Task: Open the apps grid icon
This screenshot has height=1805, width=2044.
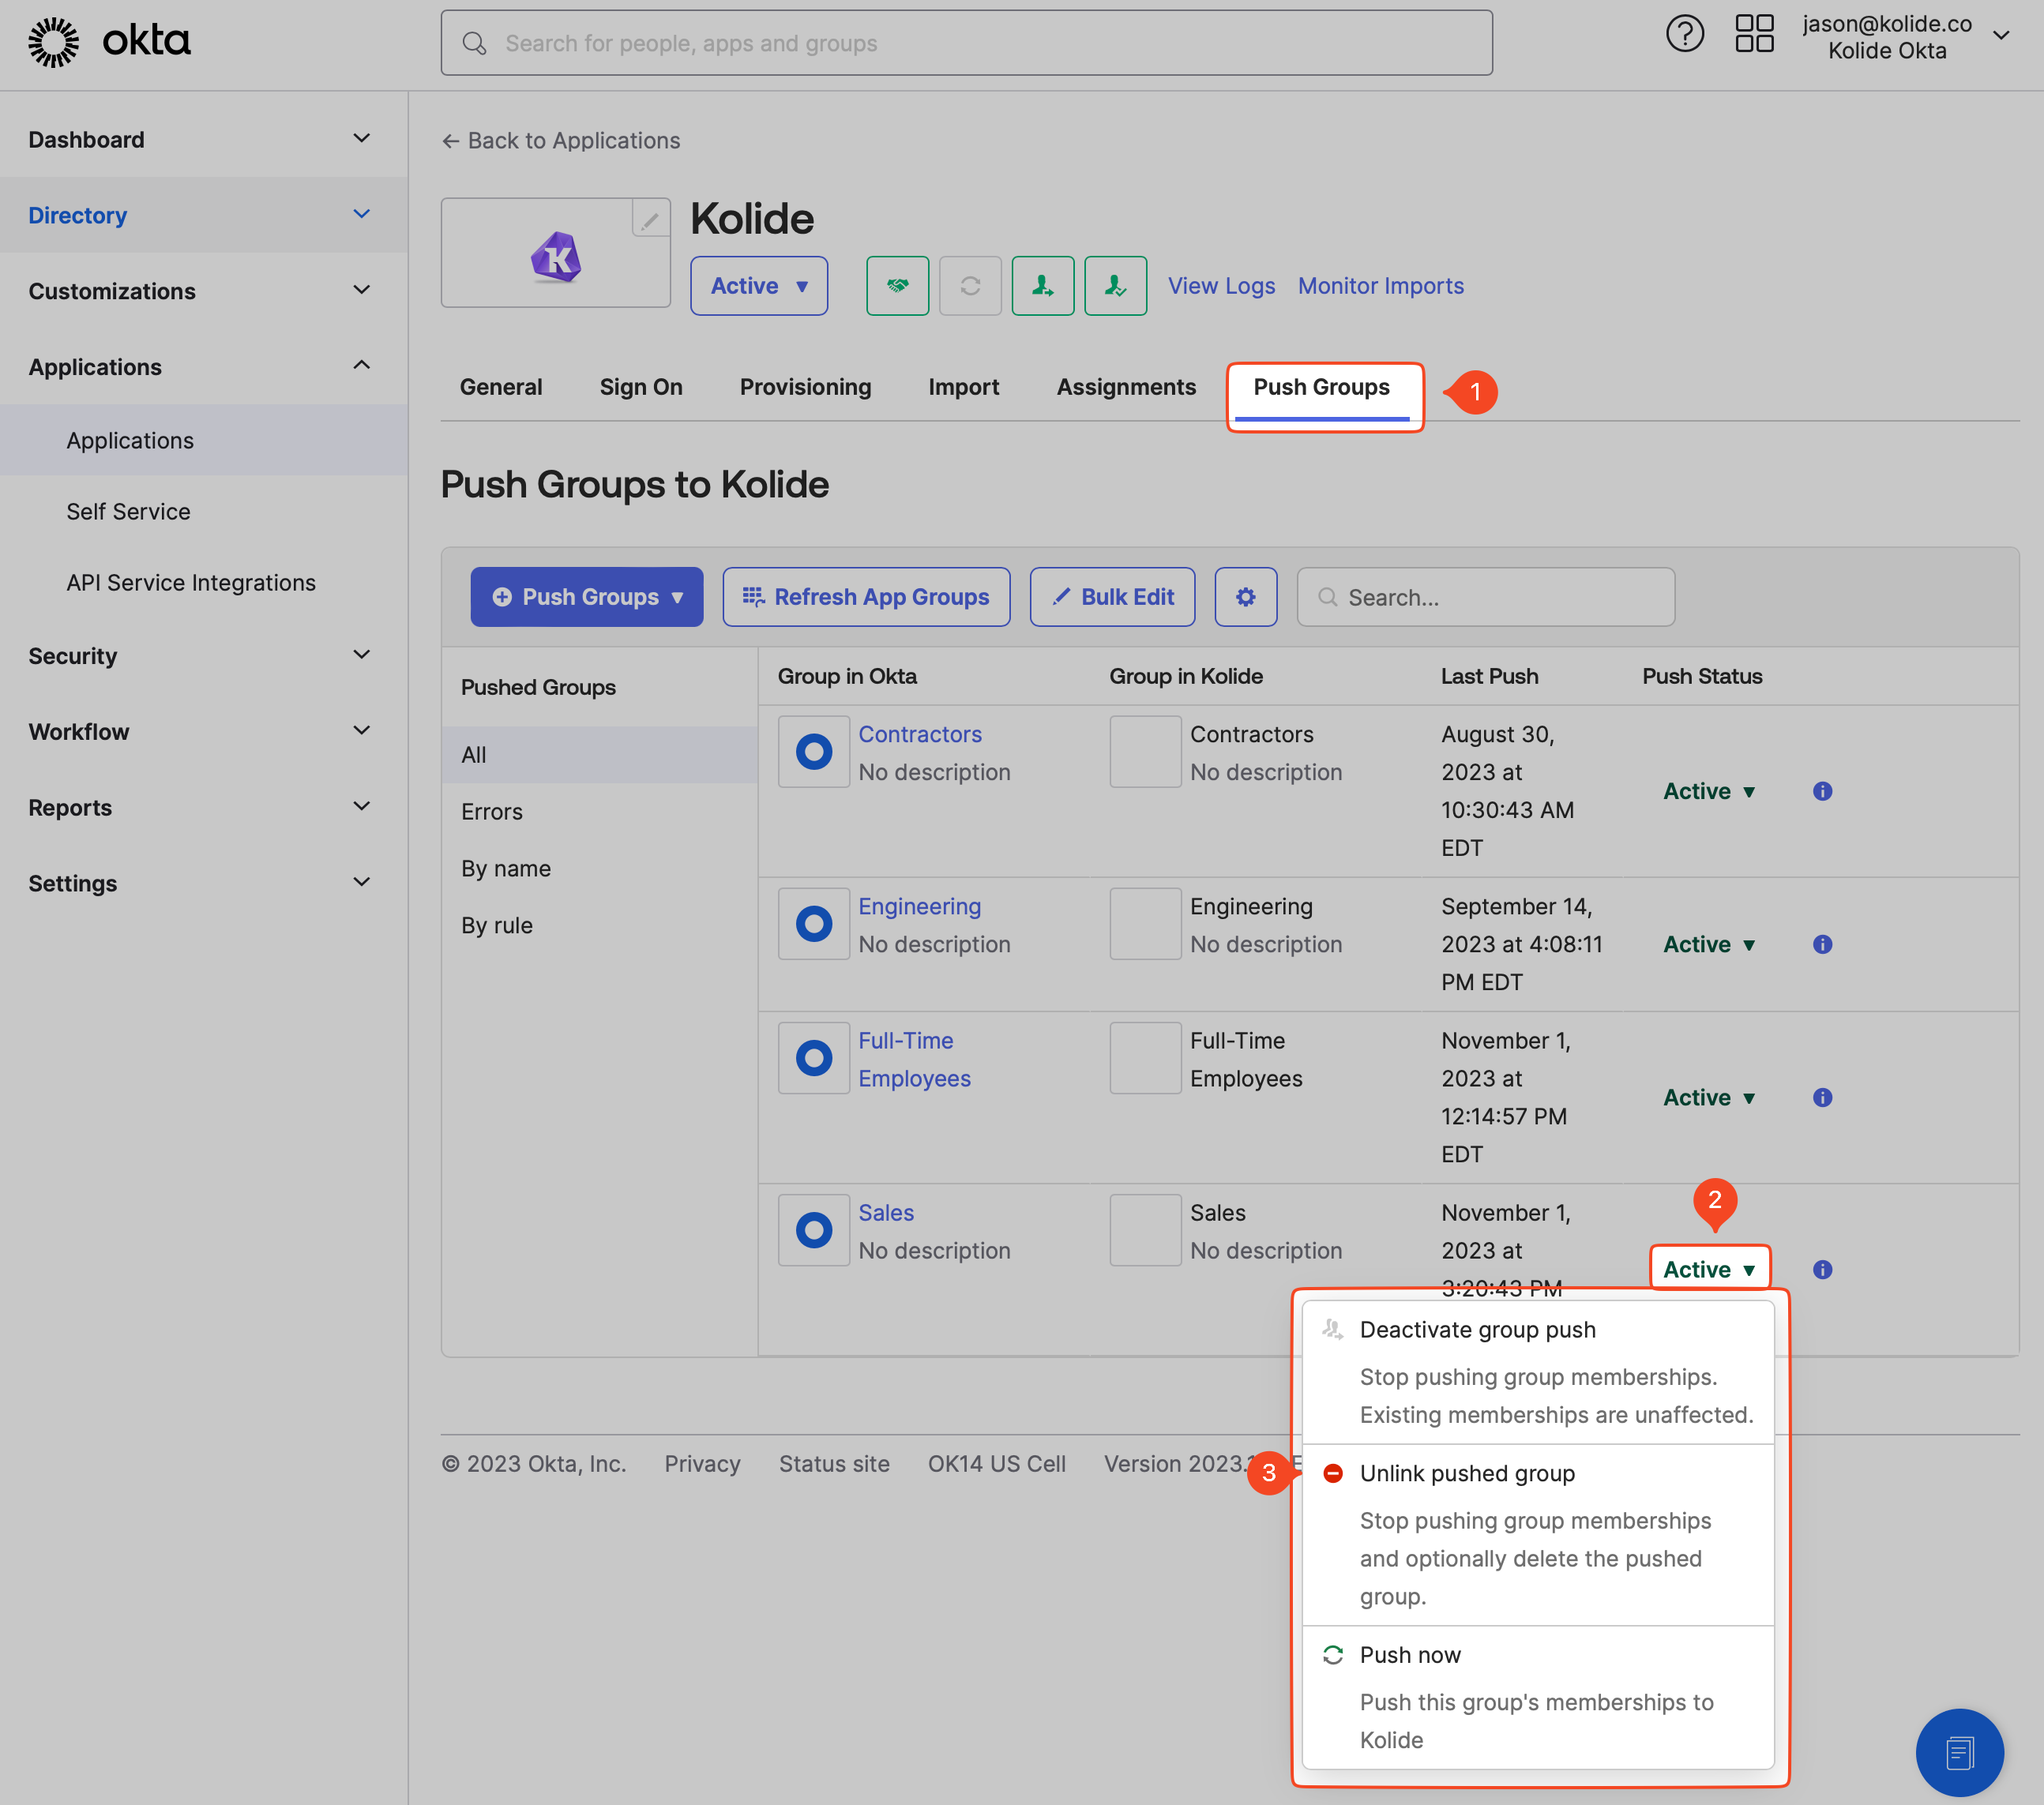Action: coord(1754,35)
